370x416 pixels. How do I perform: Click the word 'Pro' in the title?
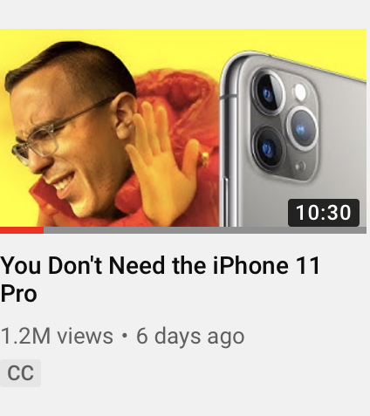click(18, 294)
